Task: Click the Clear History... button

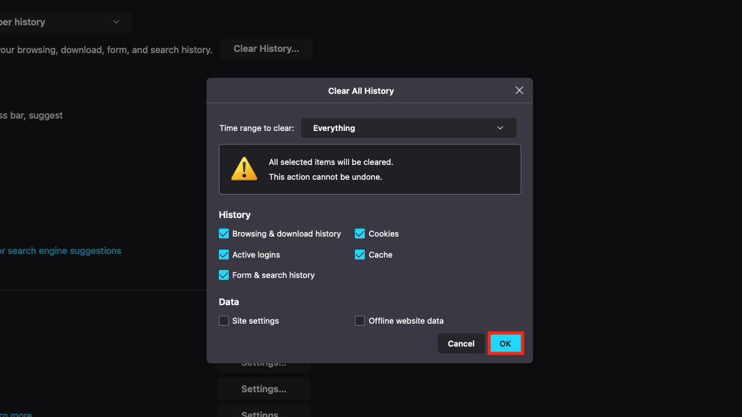Action: (x=267, y=49)
